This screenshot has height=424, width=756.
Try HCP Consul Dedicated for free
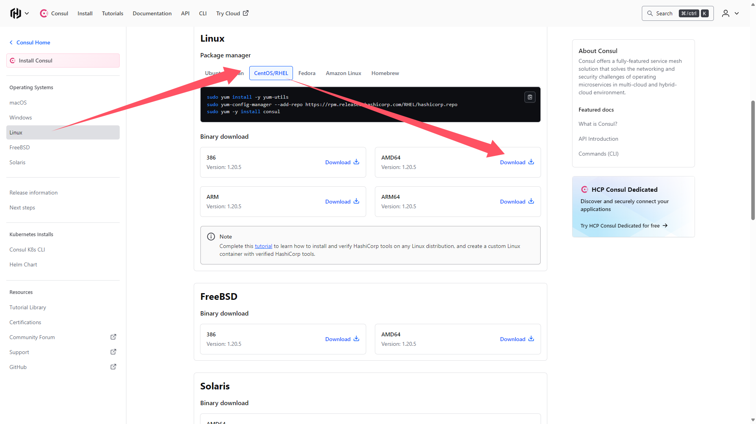624,226
